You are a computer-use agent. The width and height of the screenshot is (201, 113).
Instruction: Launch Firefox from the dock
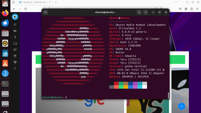pos(5,13)
